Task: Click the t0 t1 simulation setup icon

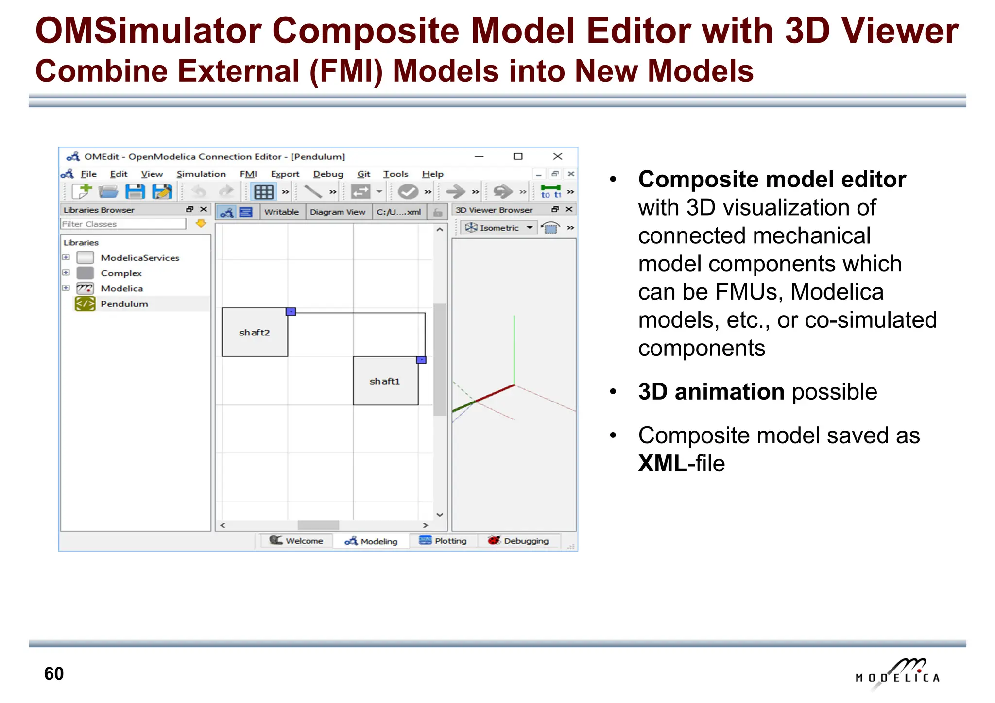Action: (x=550, y=192)
